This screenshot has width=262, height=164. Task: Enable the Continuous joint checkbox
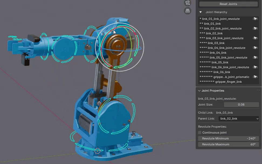tap(200, 133)
